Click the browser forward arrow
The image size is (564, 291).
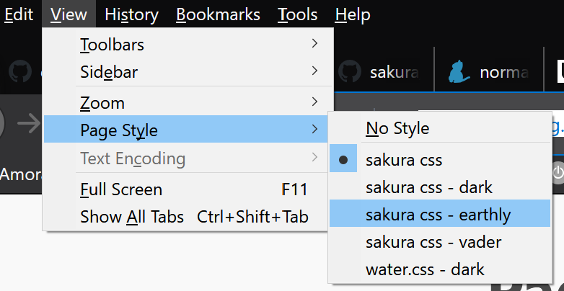coord(29,123)
